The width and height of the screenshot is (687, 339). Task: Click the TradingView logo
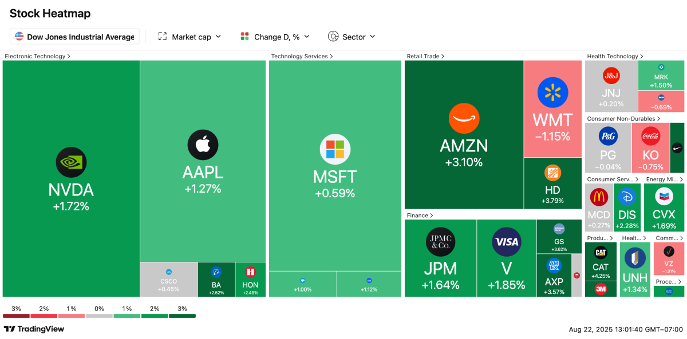point(34,329)
